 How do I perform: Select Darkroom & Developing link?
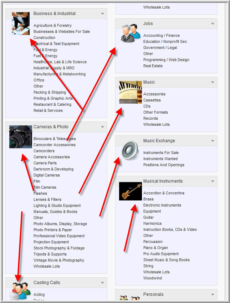(x=53, y=169)
